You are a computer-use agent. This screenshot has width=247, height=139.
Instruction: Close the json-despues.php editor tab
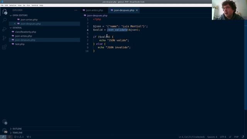pos(137,10)
